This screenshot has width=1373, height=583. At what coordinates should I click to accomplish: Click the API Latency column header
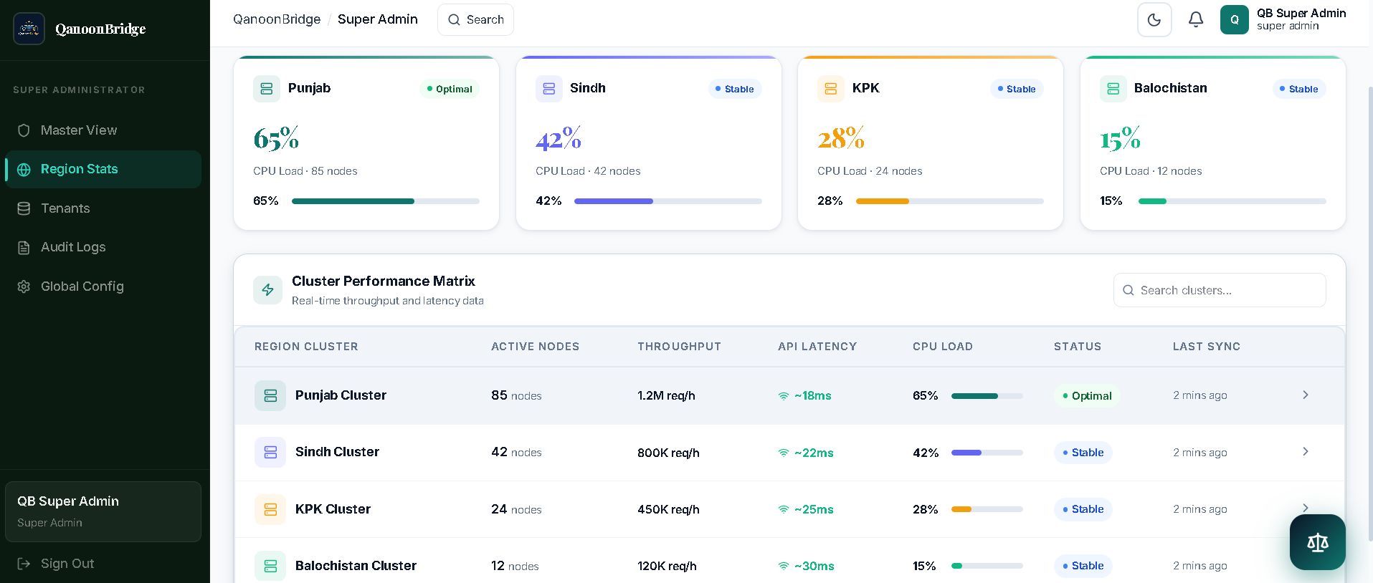[x=817, y=347]
